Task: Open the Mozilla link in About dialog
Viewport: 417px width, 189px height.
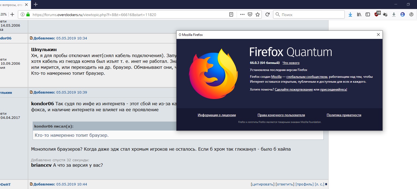Action: (x=276, y=77)
